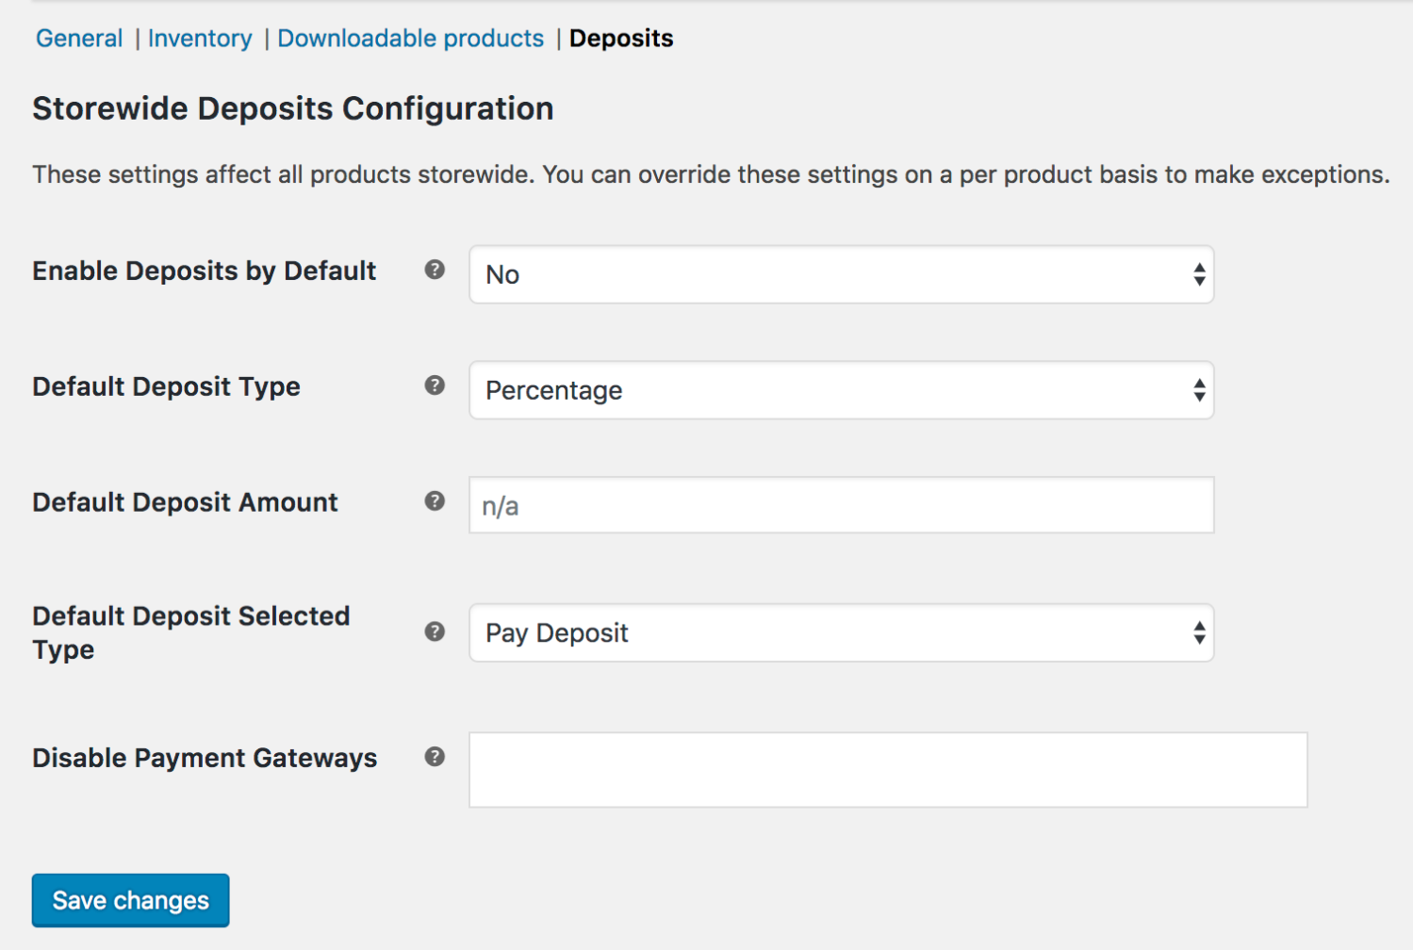1413x950 pixels.
Task: Open the Enable Deposits by Default dropdown
Action: (839, 274)
